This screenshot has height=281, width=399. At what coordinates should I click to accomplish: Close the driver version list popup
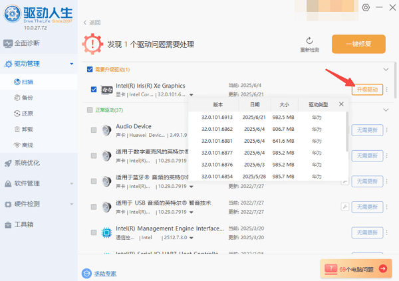tap(341, 104)
